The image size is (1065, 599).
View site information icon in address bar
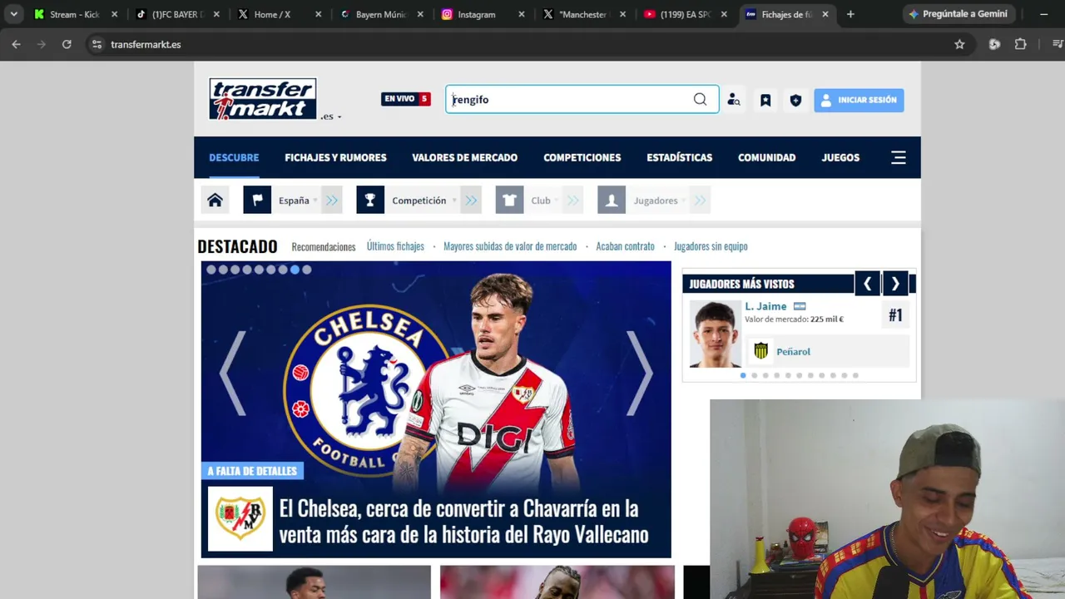pyautogui.click(x=97, y=44)
